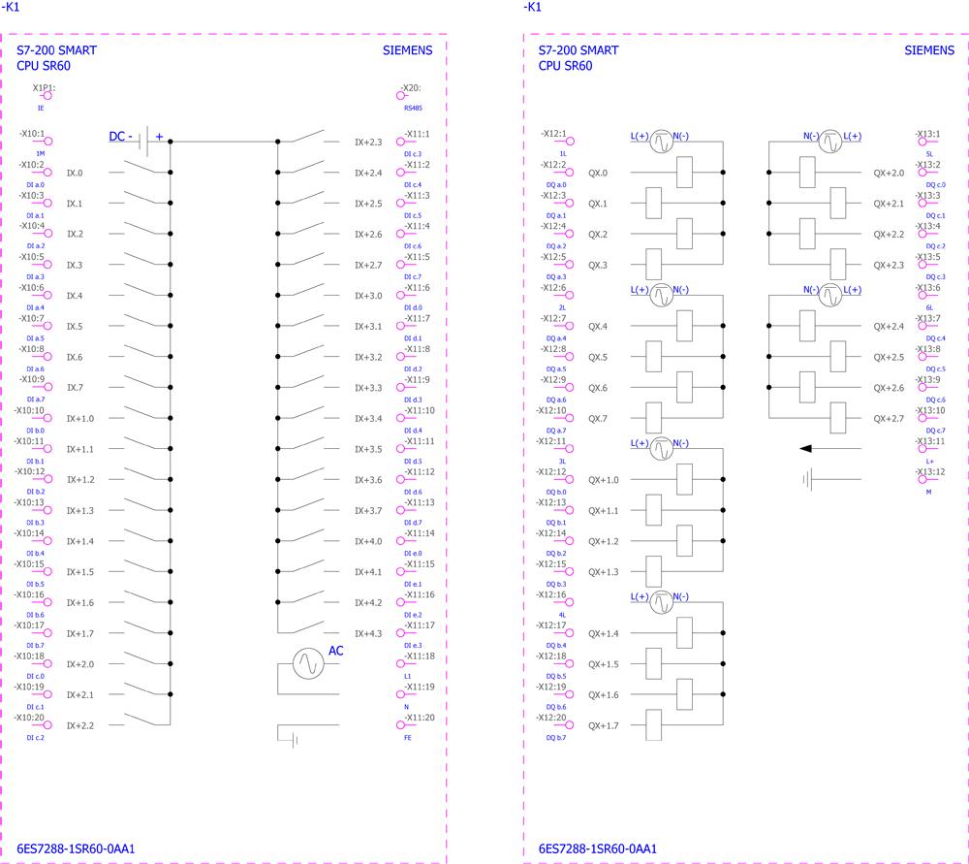The height and width of the screenshot is (864, 969).
Task: Select the 5L supply source symbol near -X13:1
Action: pos(831,142)
